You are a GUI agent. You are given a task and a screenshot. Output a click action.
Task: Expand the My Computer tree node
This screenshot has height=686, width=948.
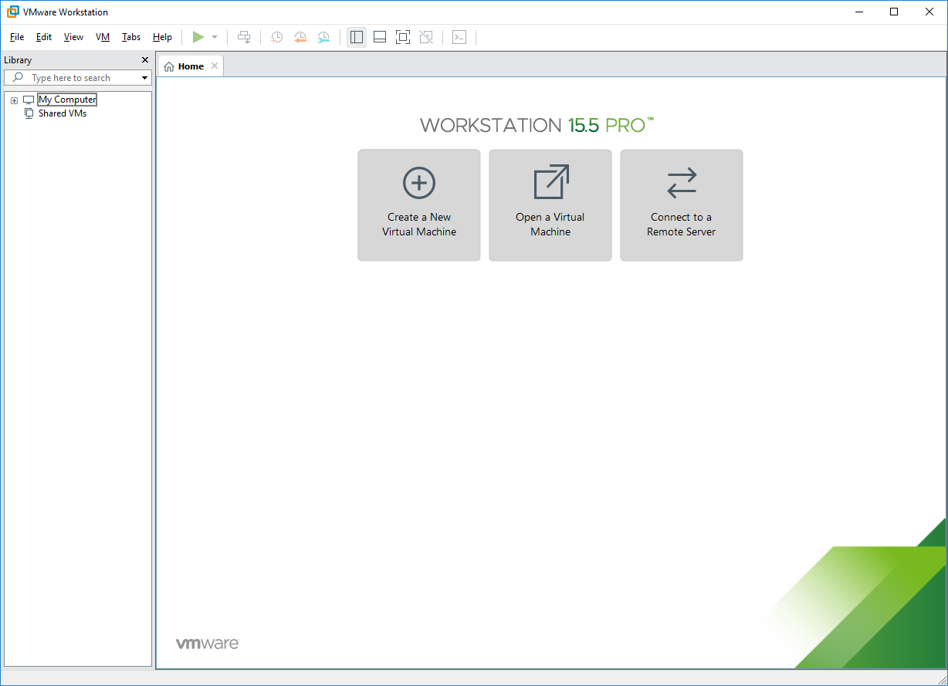[x=14, y=100]
